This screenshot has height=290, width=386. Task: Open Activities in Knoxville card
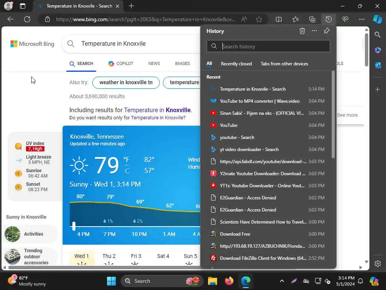(x=31, y=234)
